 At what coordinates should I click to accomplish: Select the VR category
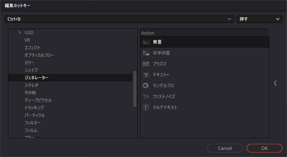tap(27, 40)
